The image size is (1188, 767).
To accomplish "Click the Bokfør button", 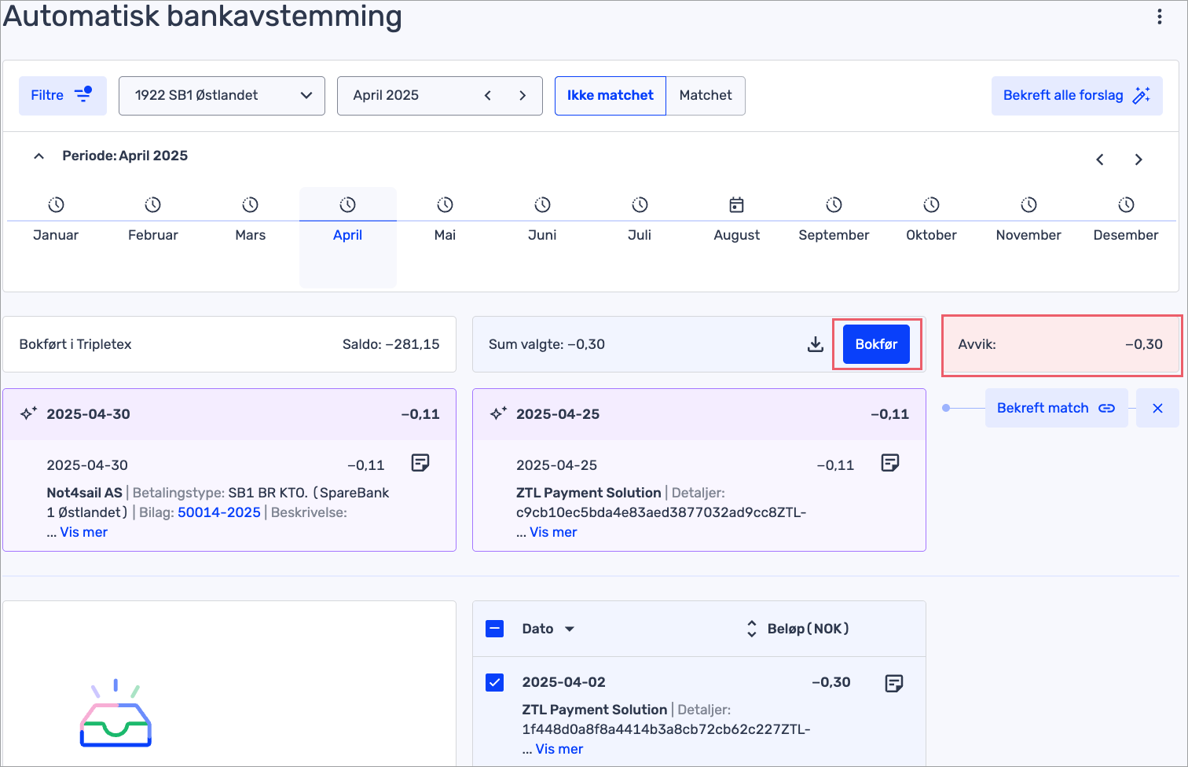I will (x=876, y=344).
